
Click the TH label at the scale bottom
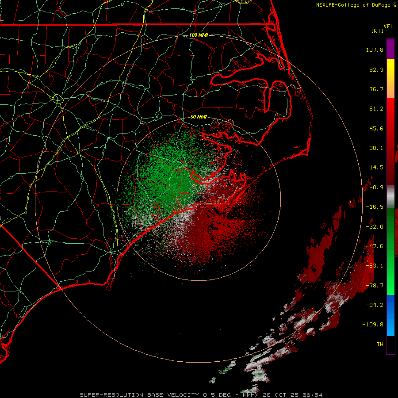(x=380, y=344)
